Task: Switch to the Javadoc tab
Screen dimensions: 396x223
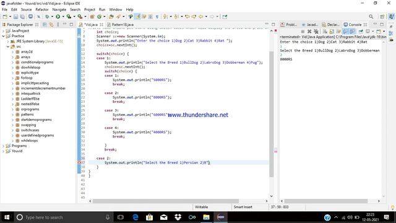Action: tap(309, 25)
